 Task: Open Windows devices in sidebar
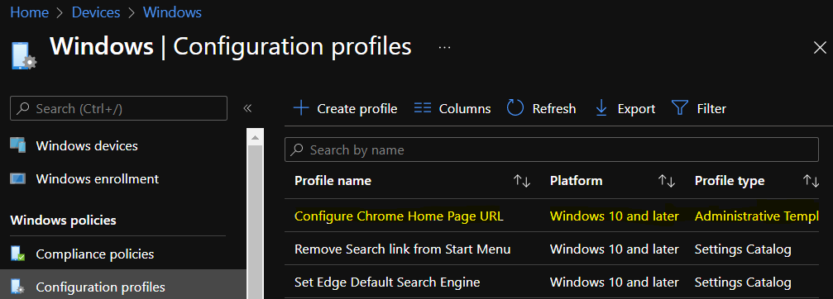coord(87,146)
